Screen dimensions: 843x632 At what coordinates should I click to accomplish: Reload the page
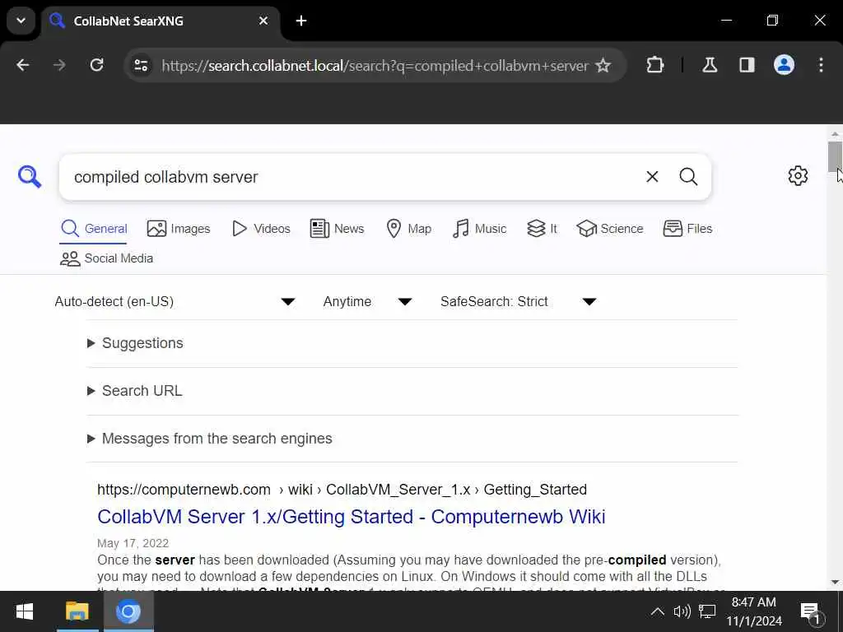tap(97, 65)
